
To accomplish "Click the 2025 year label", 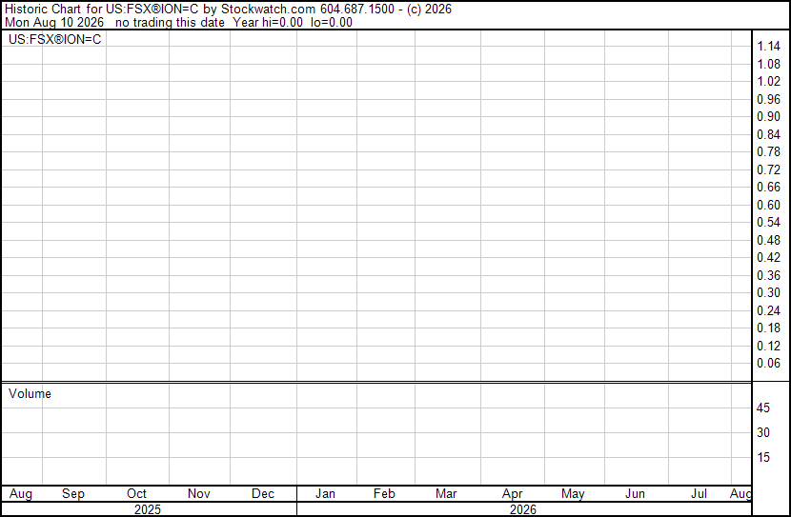I will [148, 510].
